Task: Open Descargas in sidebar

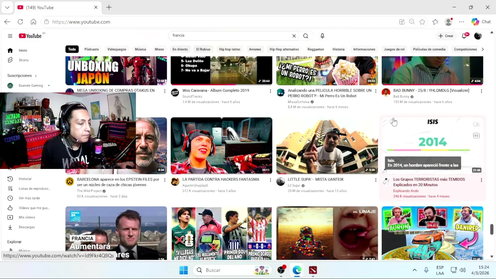Action: pos(27,227)
